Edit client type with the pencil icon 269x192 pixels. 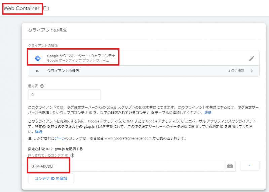point(252,58)
